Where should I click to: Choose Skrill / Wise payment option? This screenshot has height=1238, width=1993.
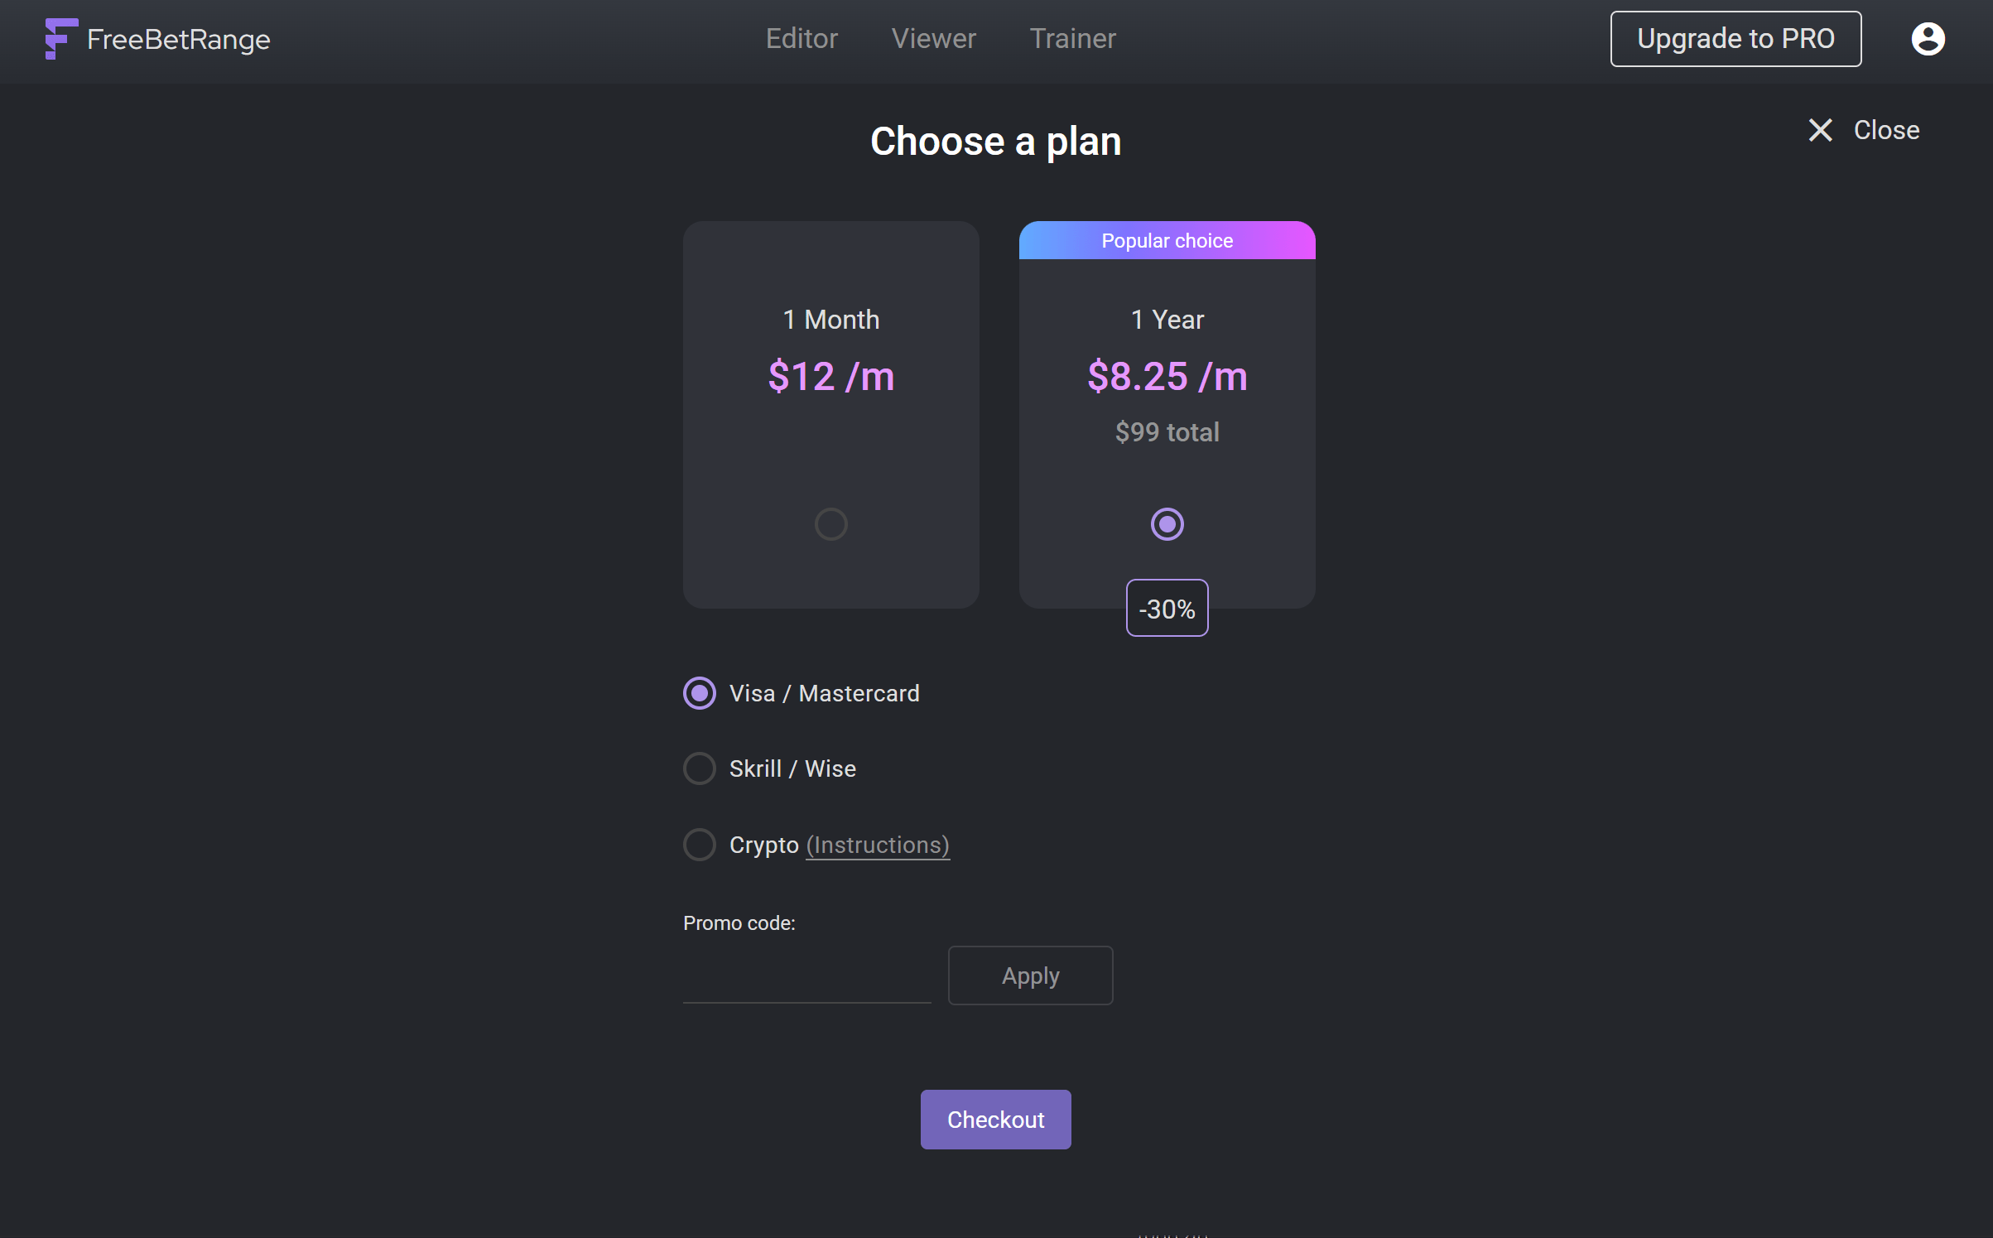pyautogui.click(x=700, y=768)
